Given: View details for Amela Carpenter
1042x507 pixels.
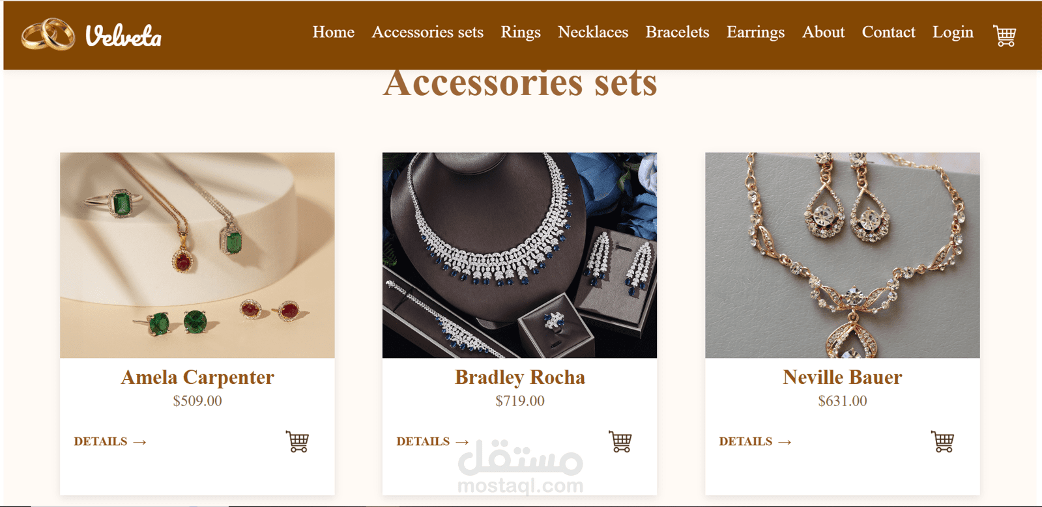Looking at the screenshot, I should [x=110, y=441].
